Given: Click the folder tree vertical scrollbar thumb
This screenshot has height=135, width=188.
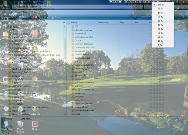Looking at the screenshot, I should tap(64, 48).
